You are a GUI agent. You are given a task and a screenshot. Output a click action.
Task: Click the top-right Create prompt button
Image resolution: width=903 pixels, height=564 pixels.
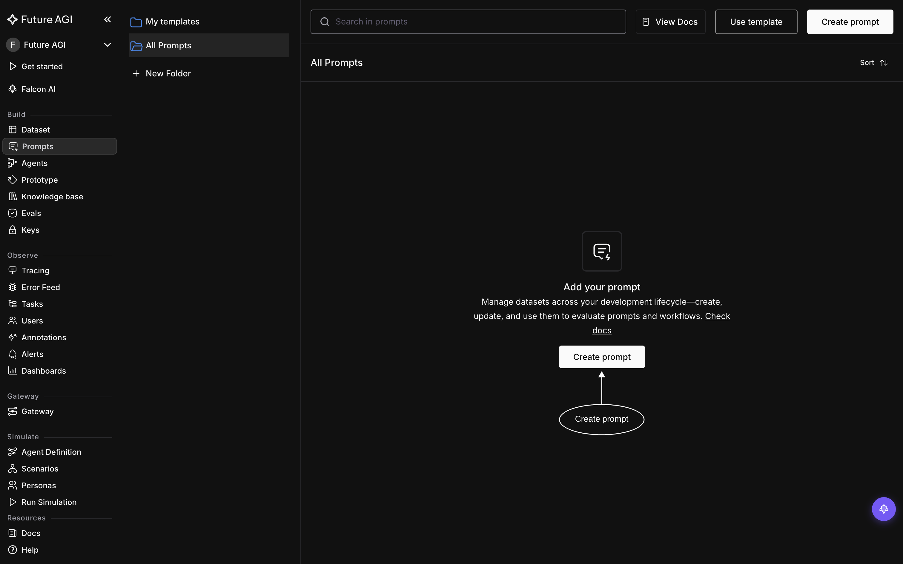(x=850, y=21)
